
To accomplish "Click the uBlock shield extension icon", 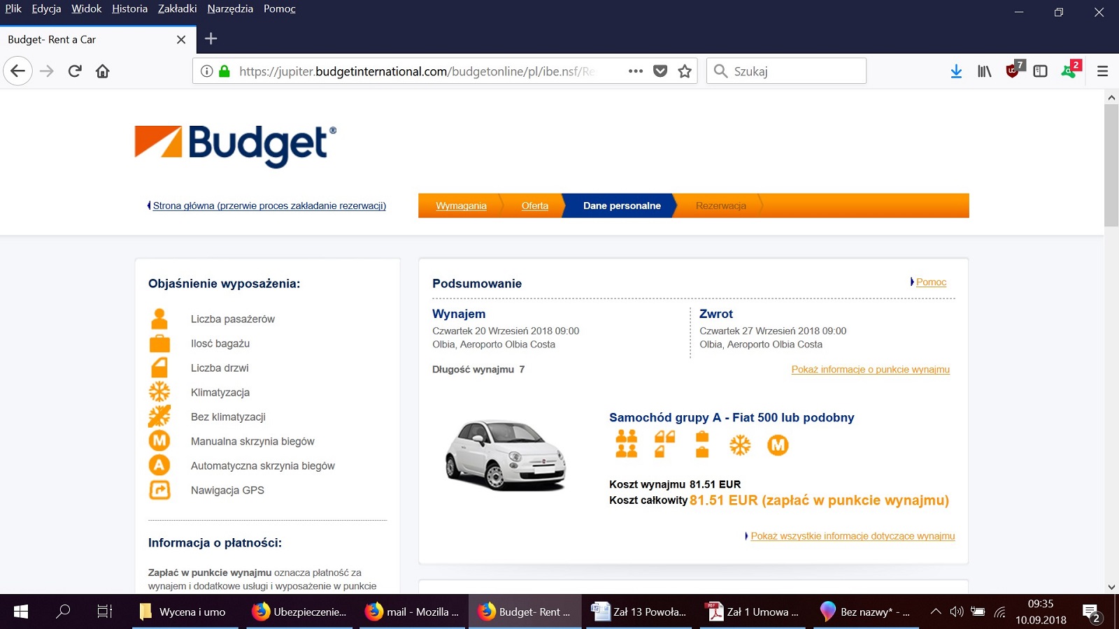I will (1013, 70).
